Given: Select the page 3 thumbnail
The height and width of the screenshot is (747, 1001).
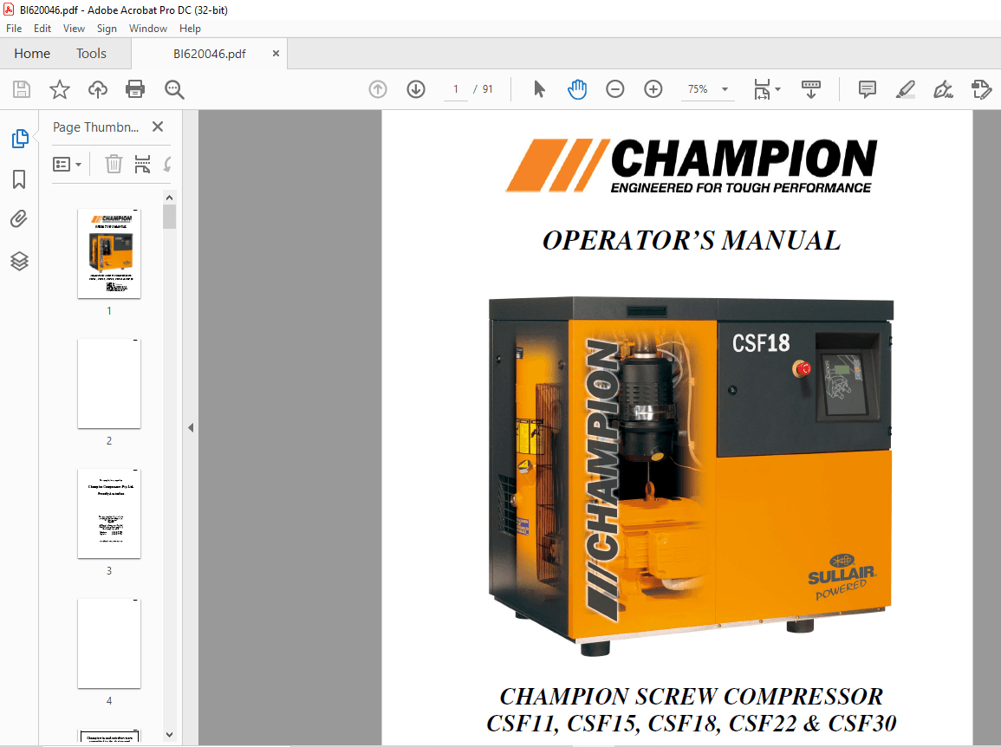Looking at the screenshot, I should 108,514.
